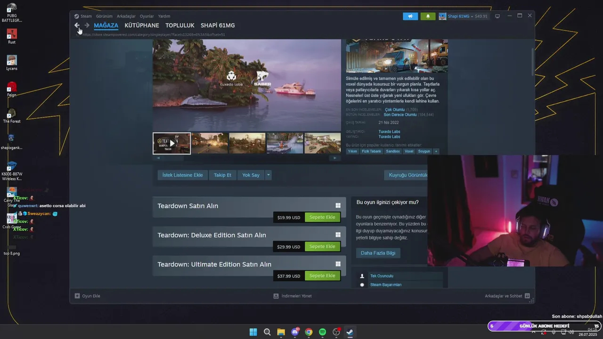Go to the MAĞAZA tab
This screenshot has width=603, height=339.
[106, 25]
